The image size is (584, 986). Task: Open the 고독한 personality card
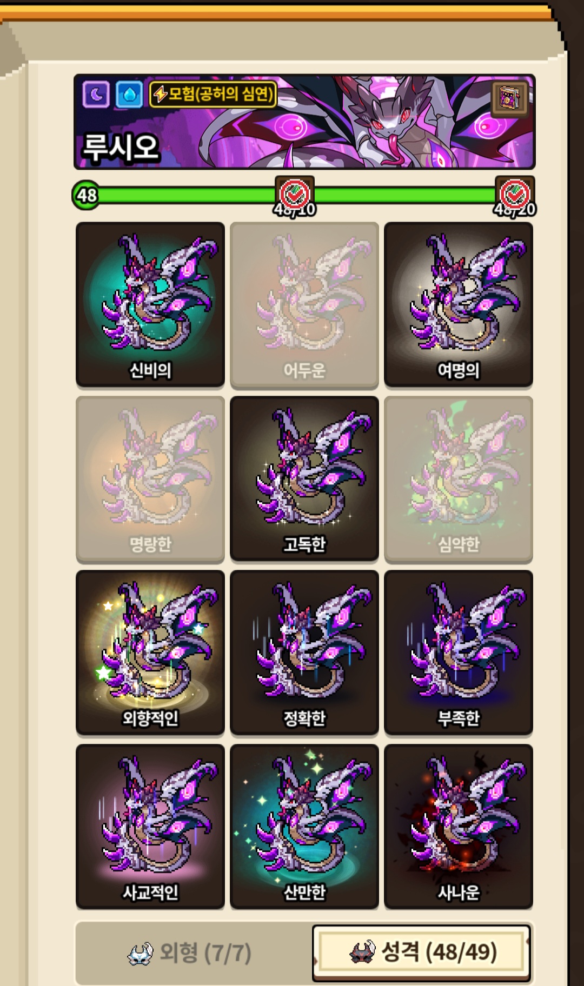click(x=304, y=479)
